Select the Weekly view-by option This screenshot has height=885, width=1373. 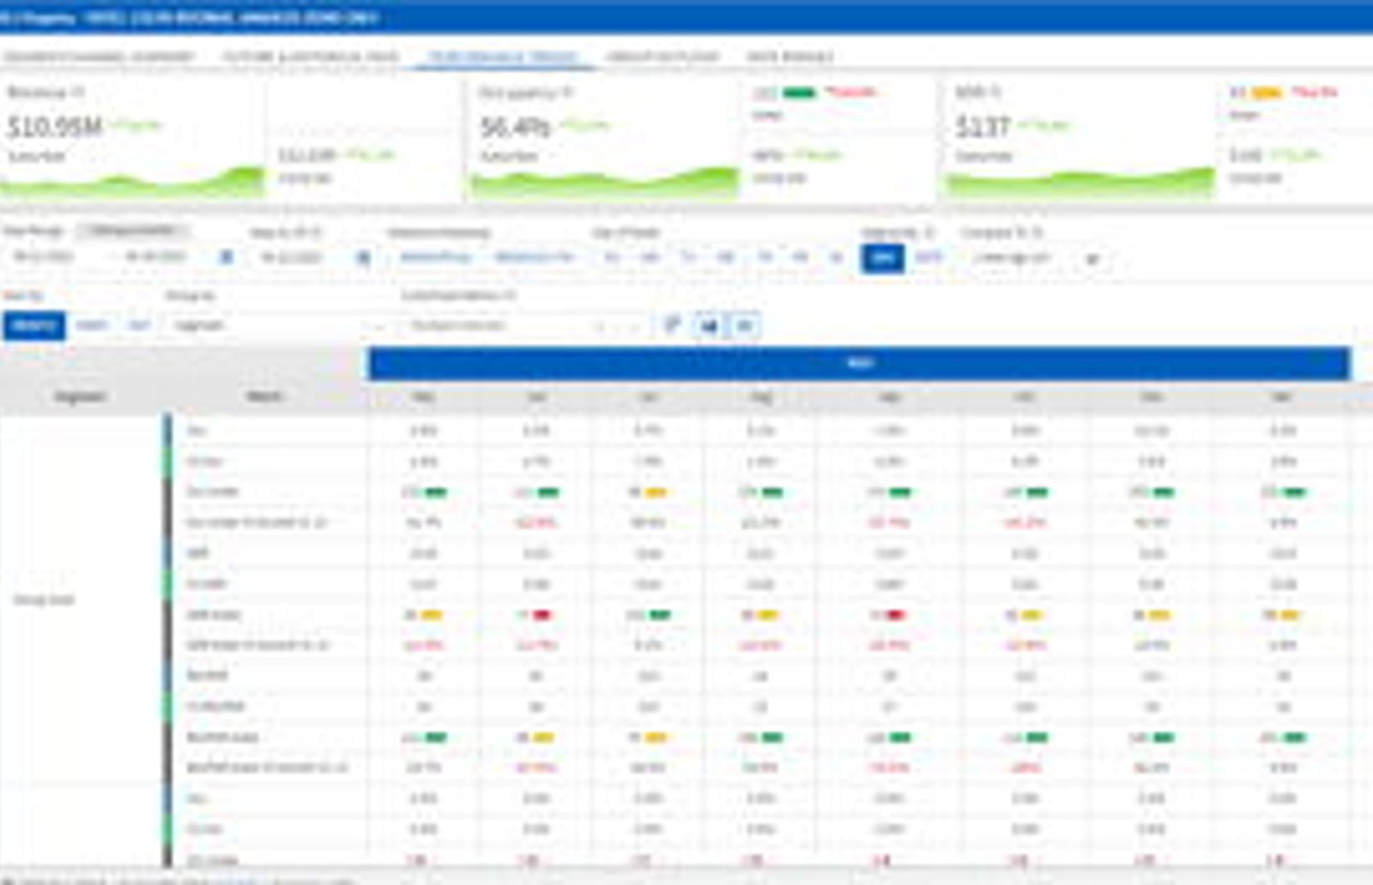pos(92,325)
